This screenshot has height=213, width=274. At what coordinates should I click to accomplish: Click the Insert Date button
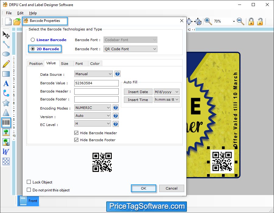click(138, 92)
